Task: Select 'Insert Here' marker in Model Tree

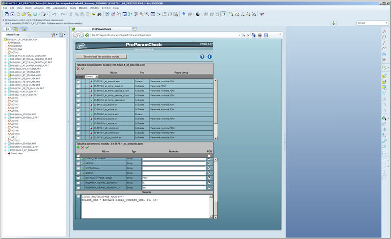Action: pyautogui.click(x=16, y=153)
